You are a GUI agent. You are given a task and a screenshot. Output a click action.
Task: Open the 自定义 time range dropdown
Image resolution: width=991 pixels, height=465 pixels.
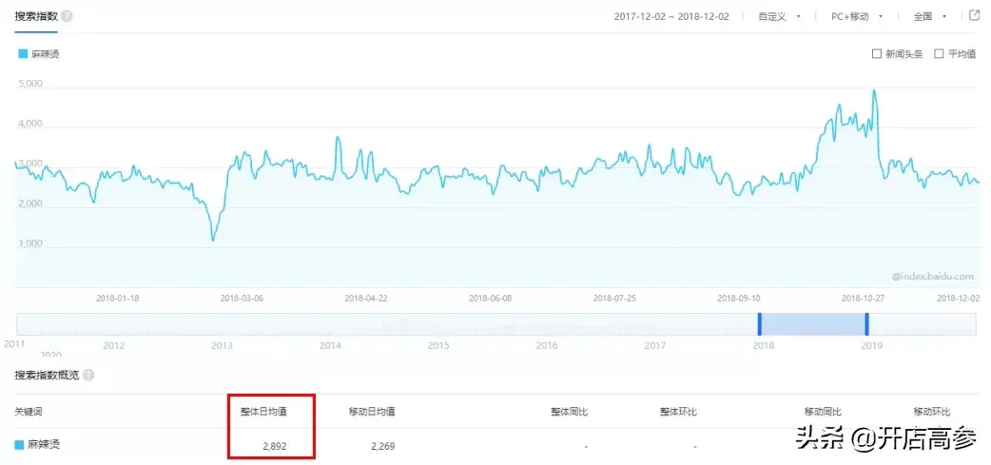click(x=779, y=17)
